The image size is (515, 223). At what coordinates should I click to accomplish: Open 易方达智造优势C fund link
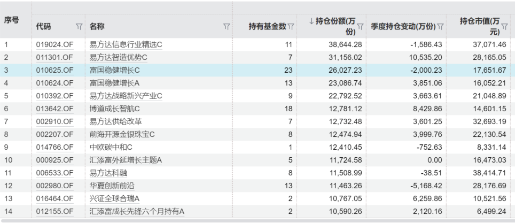tap(118, 57)
